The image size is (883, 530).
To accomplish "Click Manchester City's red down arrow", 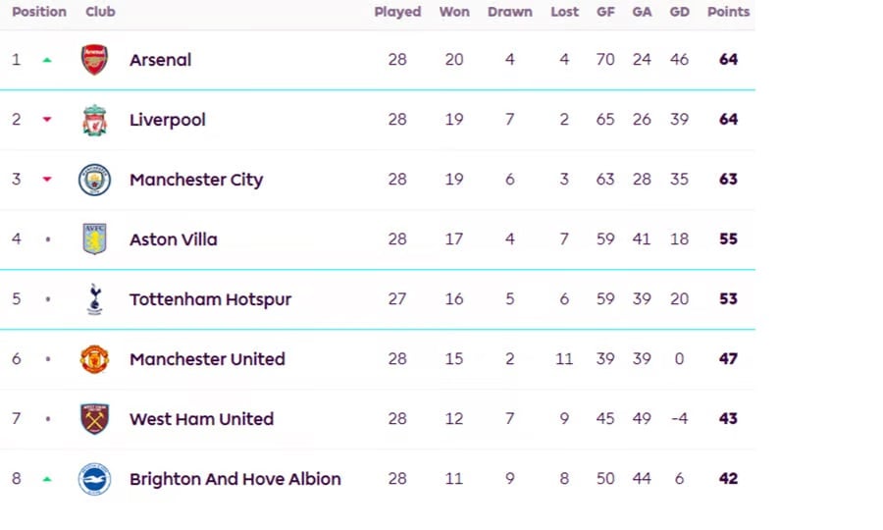I will pos(46,180).
